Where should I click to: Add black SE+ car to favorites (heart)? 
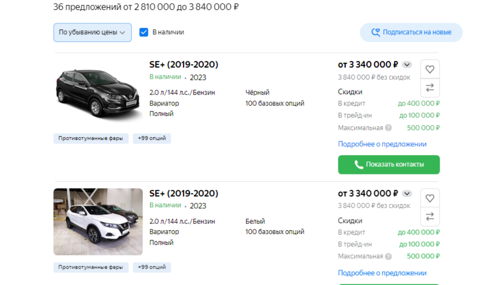[x=430, y=69]
